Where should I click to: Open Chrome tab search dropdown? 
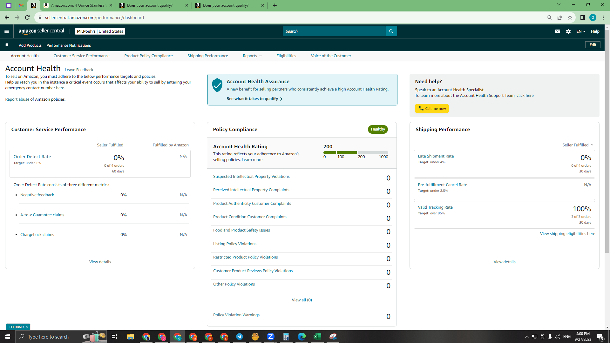[x=559, y=5]
